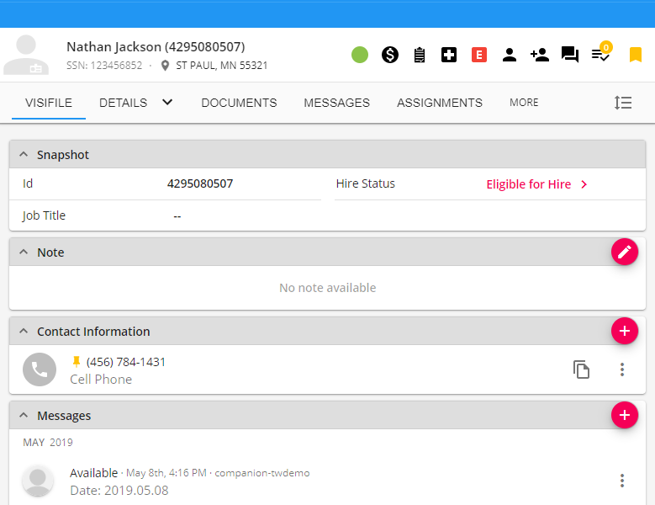Click the Id value 4295080507
Viewport: 655px width, 505px height.
click(200, 183)
